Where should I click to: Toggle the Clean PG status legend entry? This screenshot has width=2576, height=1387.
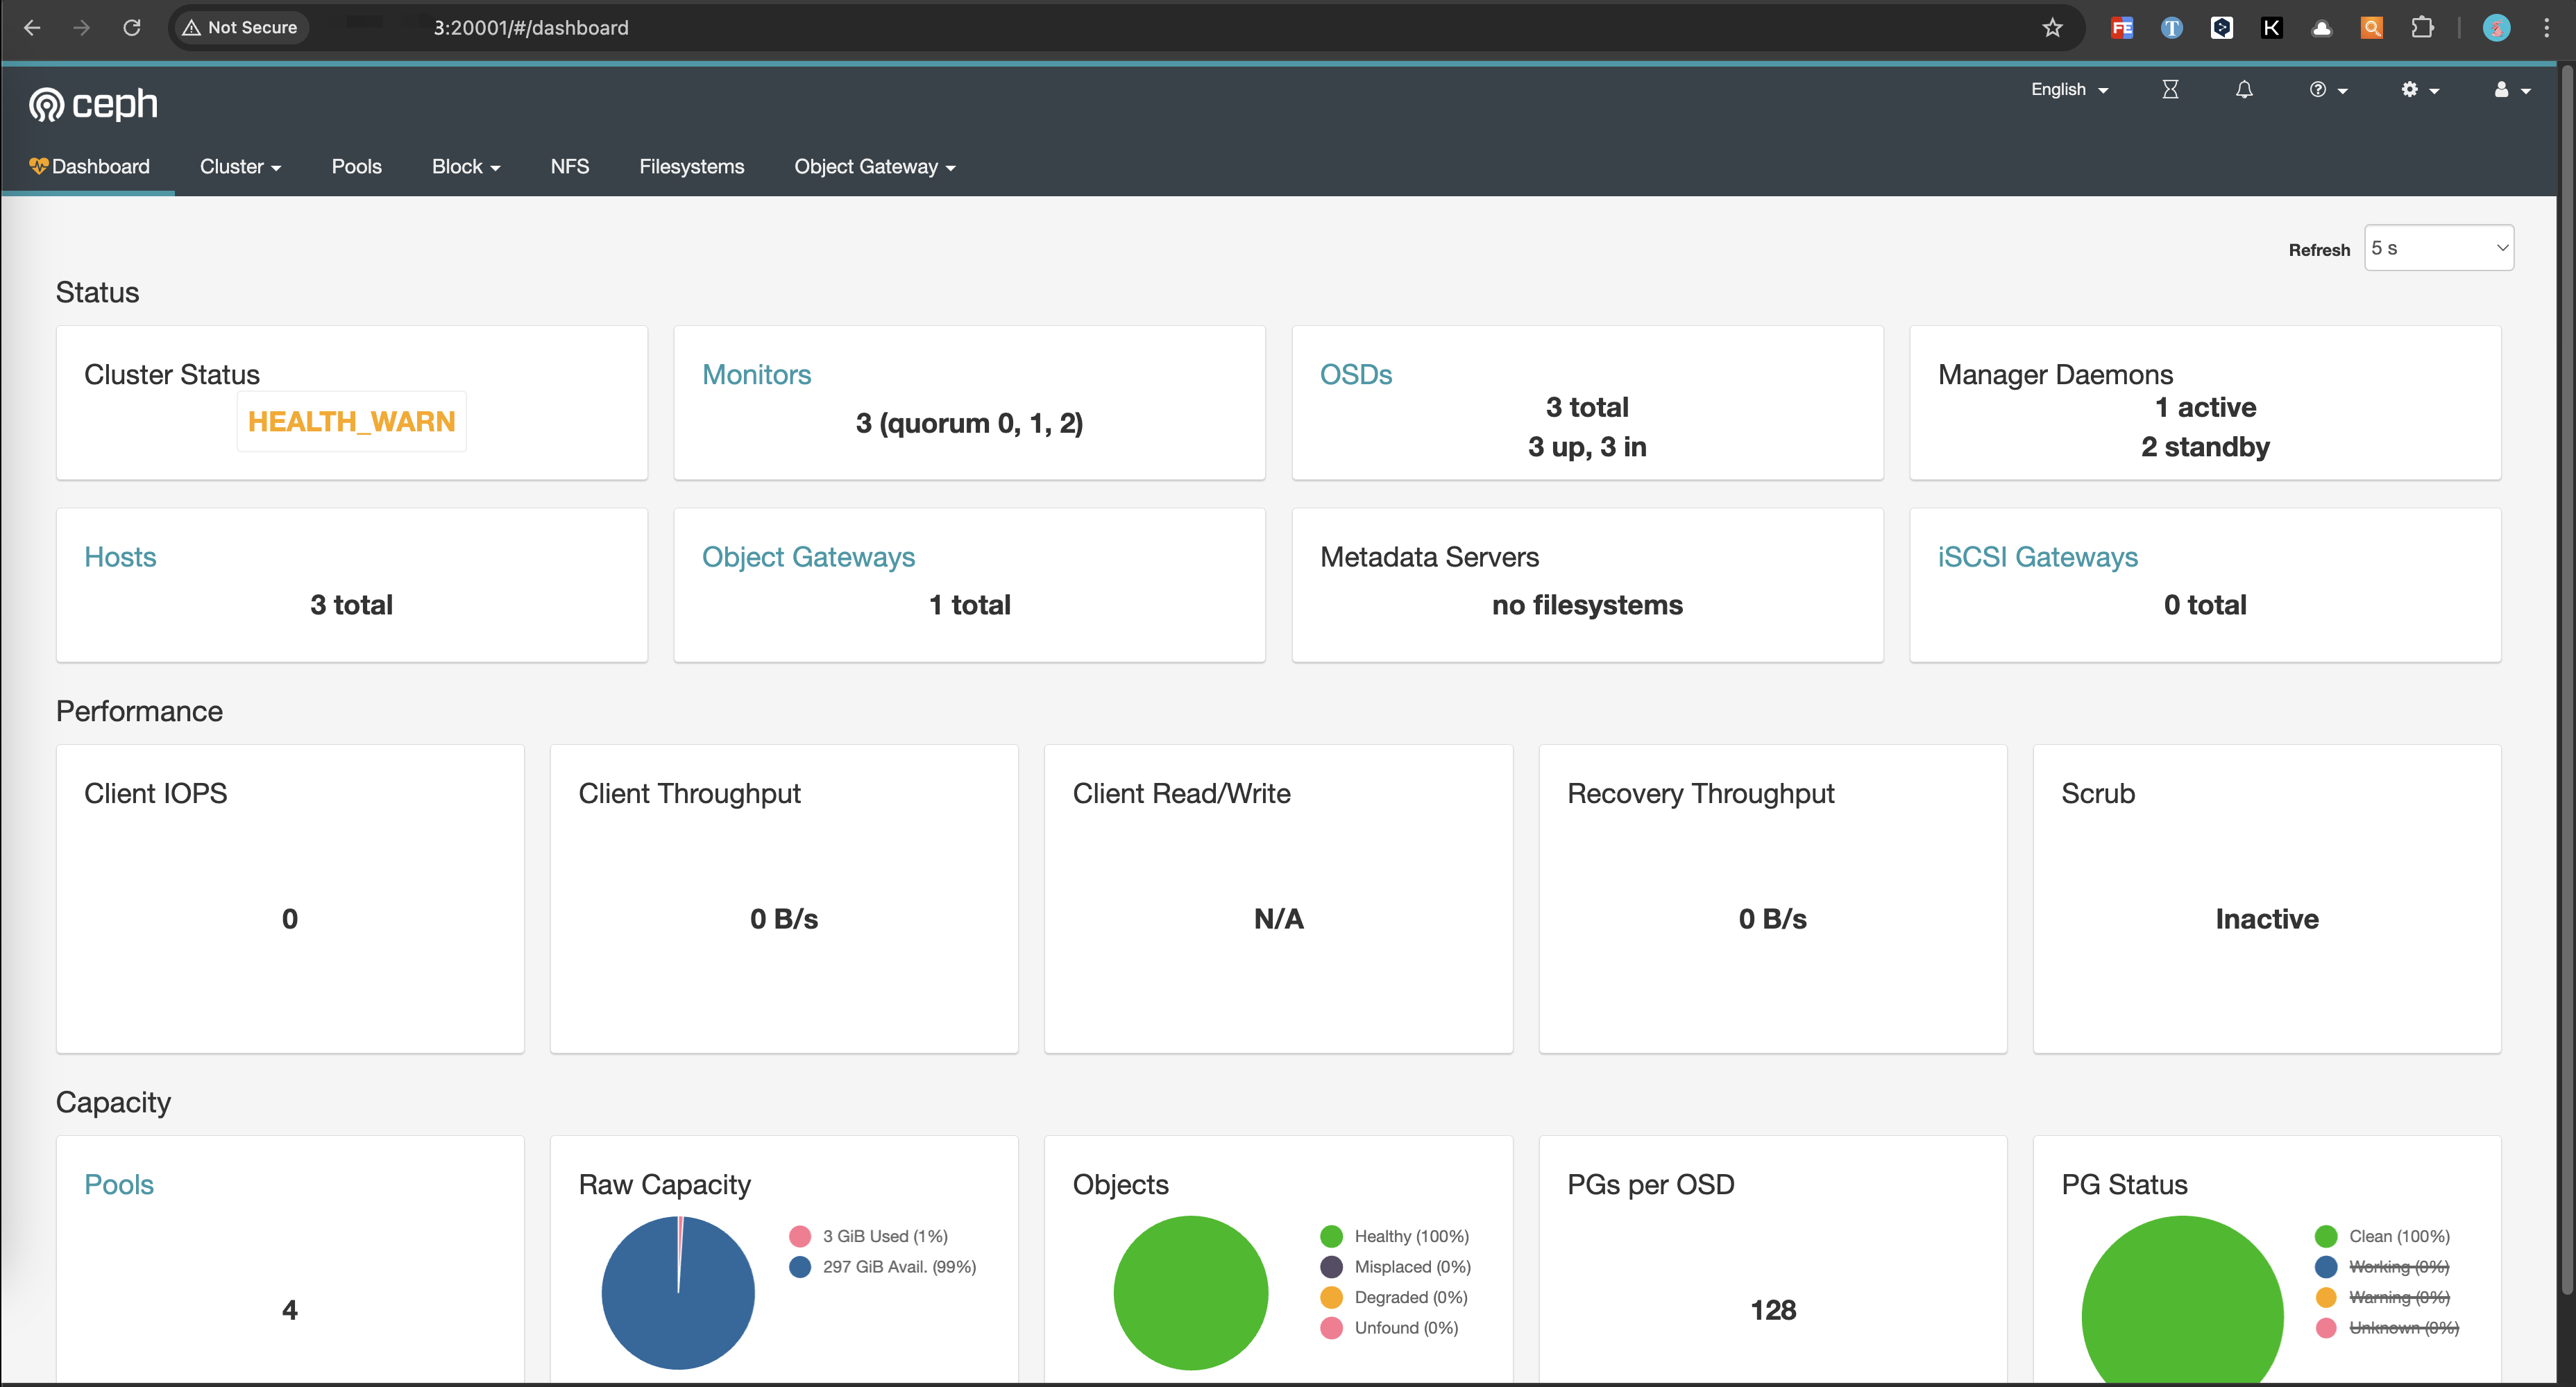tap(2382, 1236)
